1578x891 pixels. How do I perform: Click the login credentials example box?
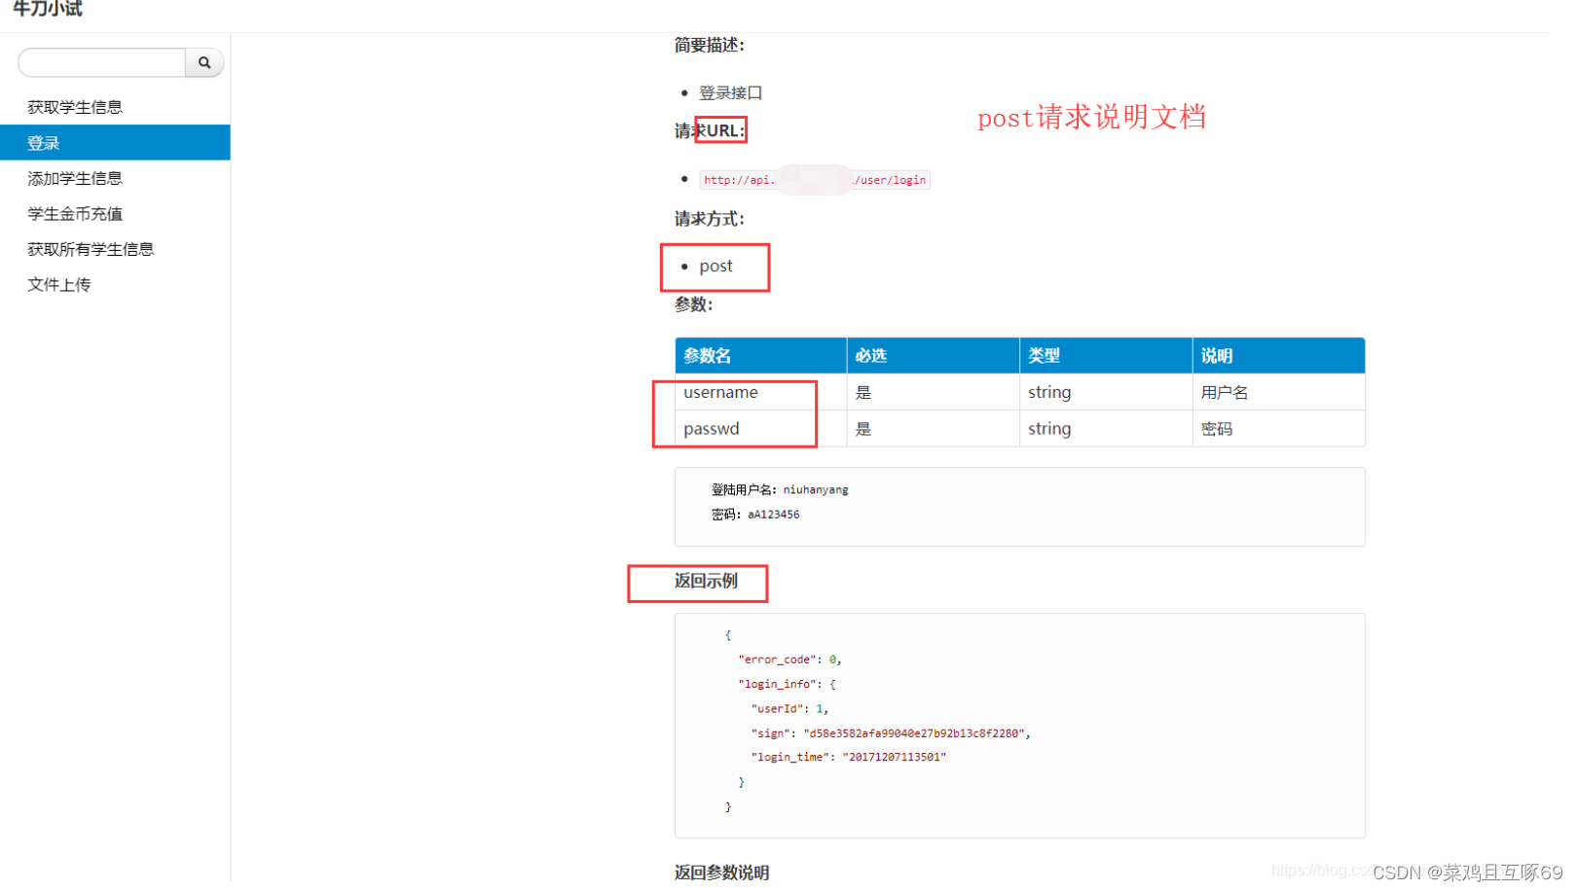[1019, 506]
